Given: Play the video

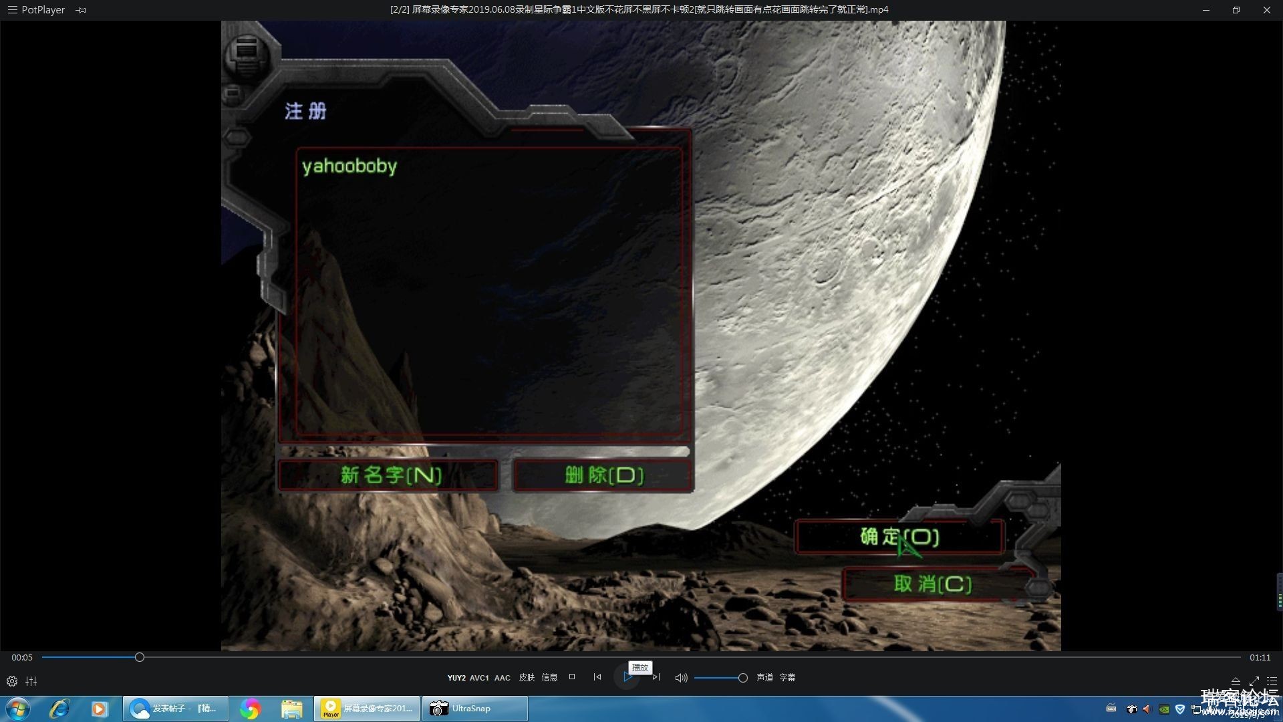Looking at the screenshot, I should 627,677.
